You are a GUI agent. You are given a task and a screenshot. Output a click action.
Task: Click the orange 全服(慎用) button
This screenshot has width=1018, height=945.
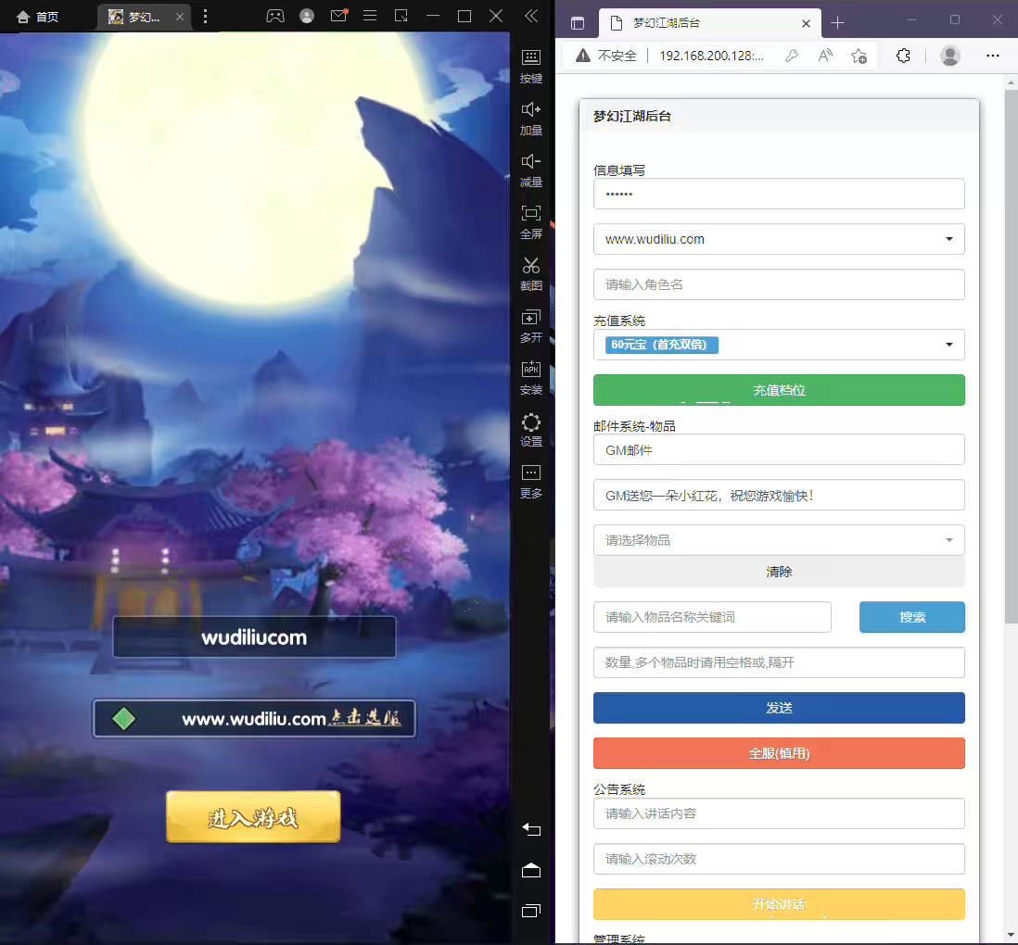coord(779,753)
